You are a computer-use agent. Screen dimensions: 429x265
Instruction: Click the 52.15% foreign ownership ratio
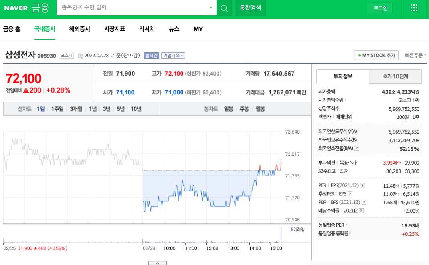click(x=409, y=149)
